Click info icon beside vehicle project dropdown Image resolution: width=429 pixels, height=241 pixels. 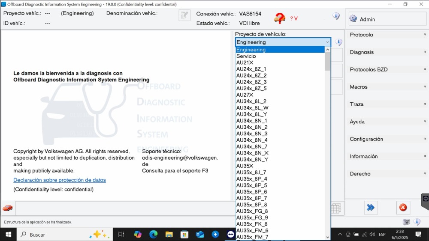[339, 42]
